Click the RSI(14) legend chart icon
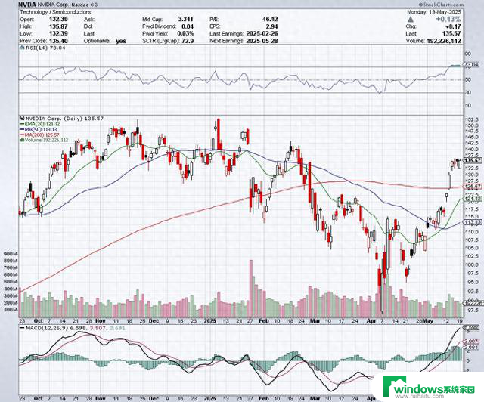This screenshot has height=402, width=484. tap(22, 48)
